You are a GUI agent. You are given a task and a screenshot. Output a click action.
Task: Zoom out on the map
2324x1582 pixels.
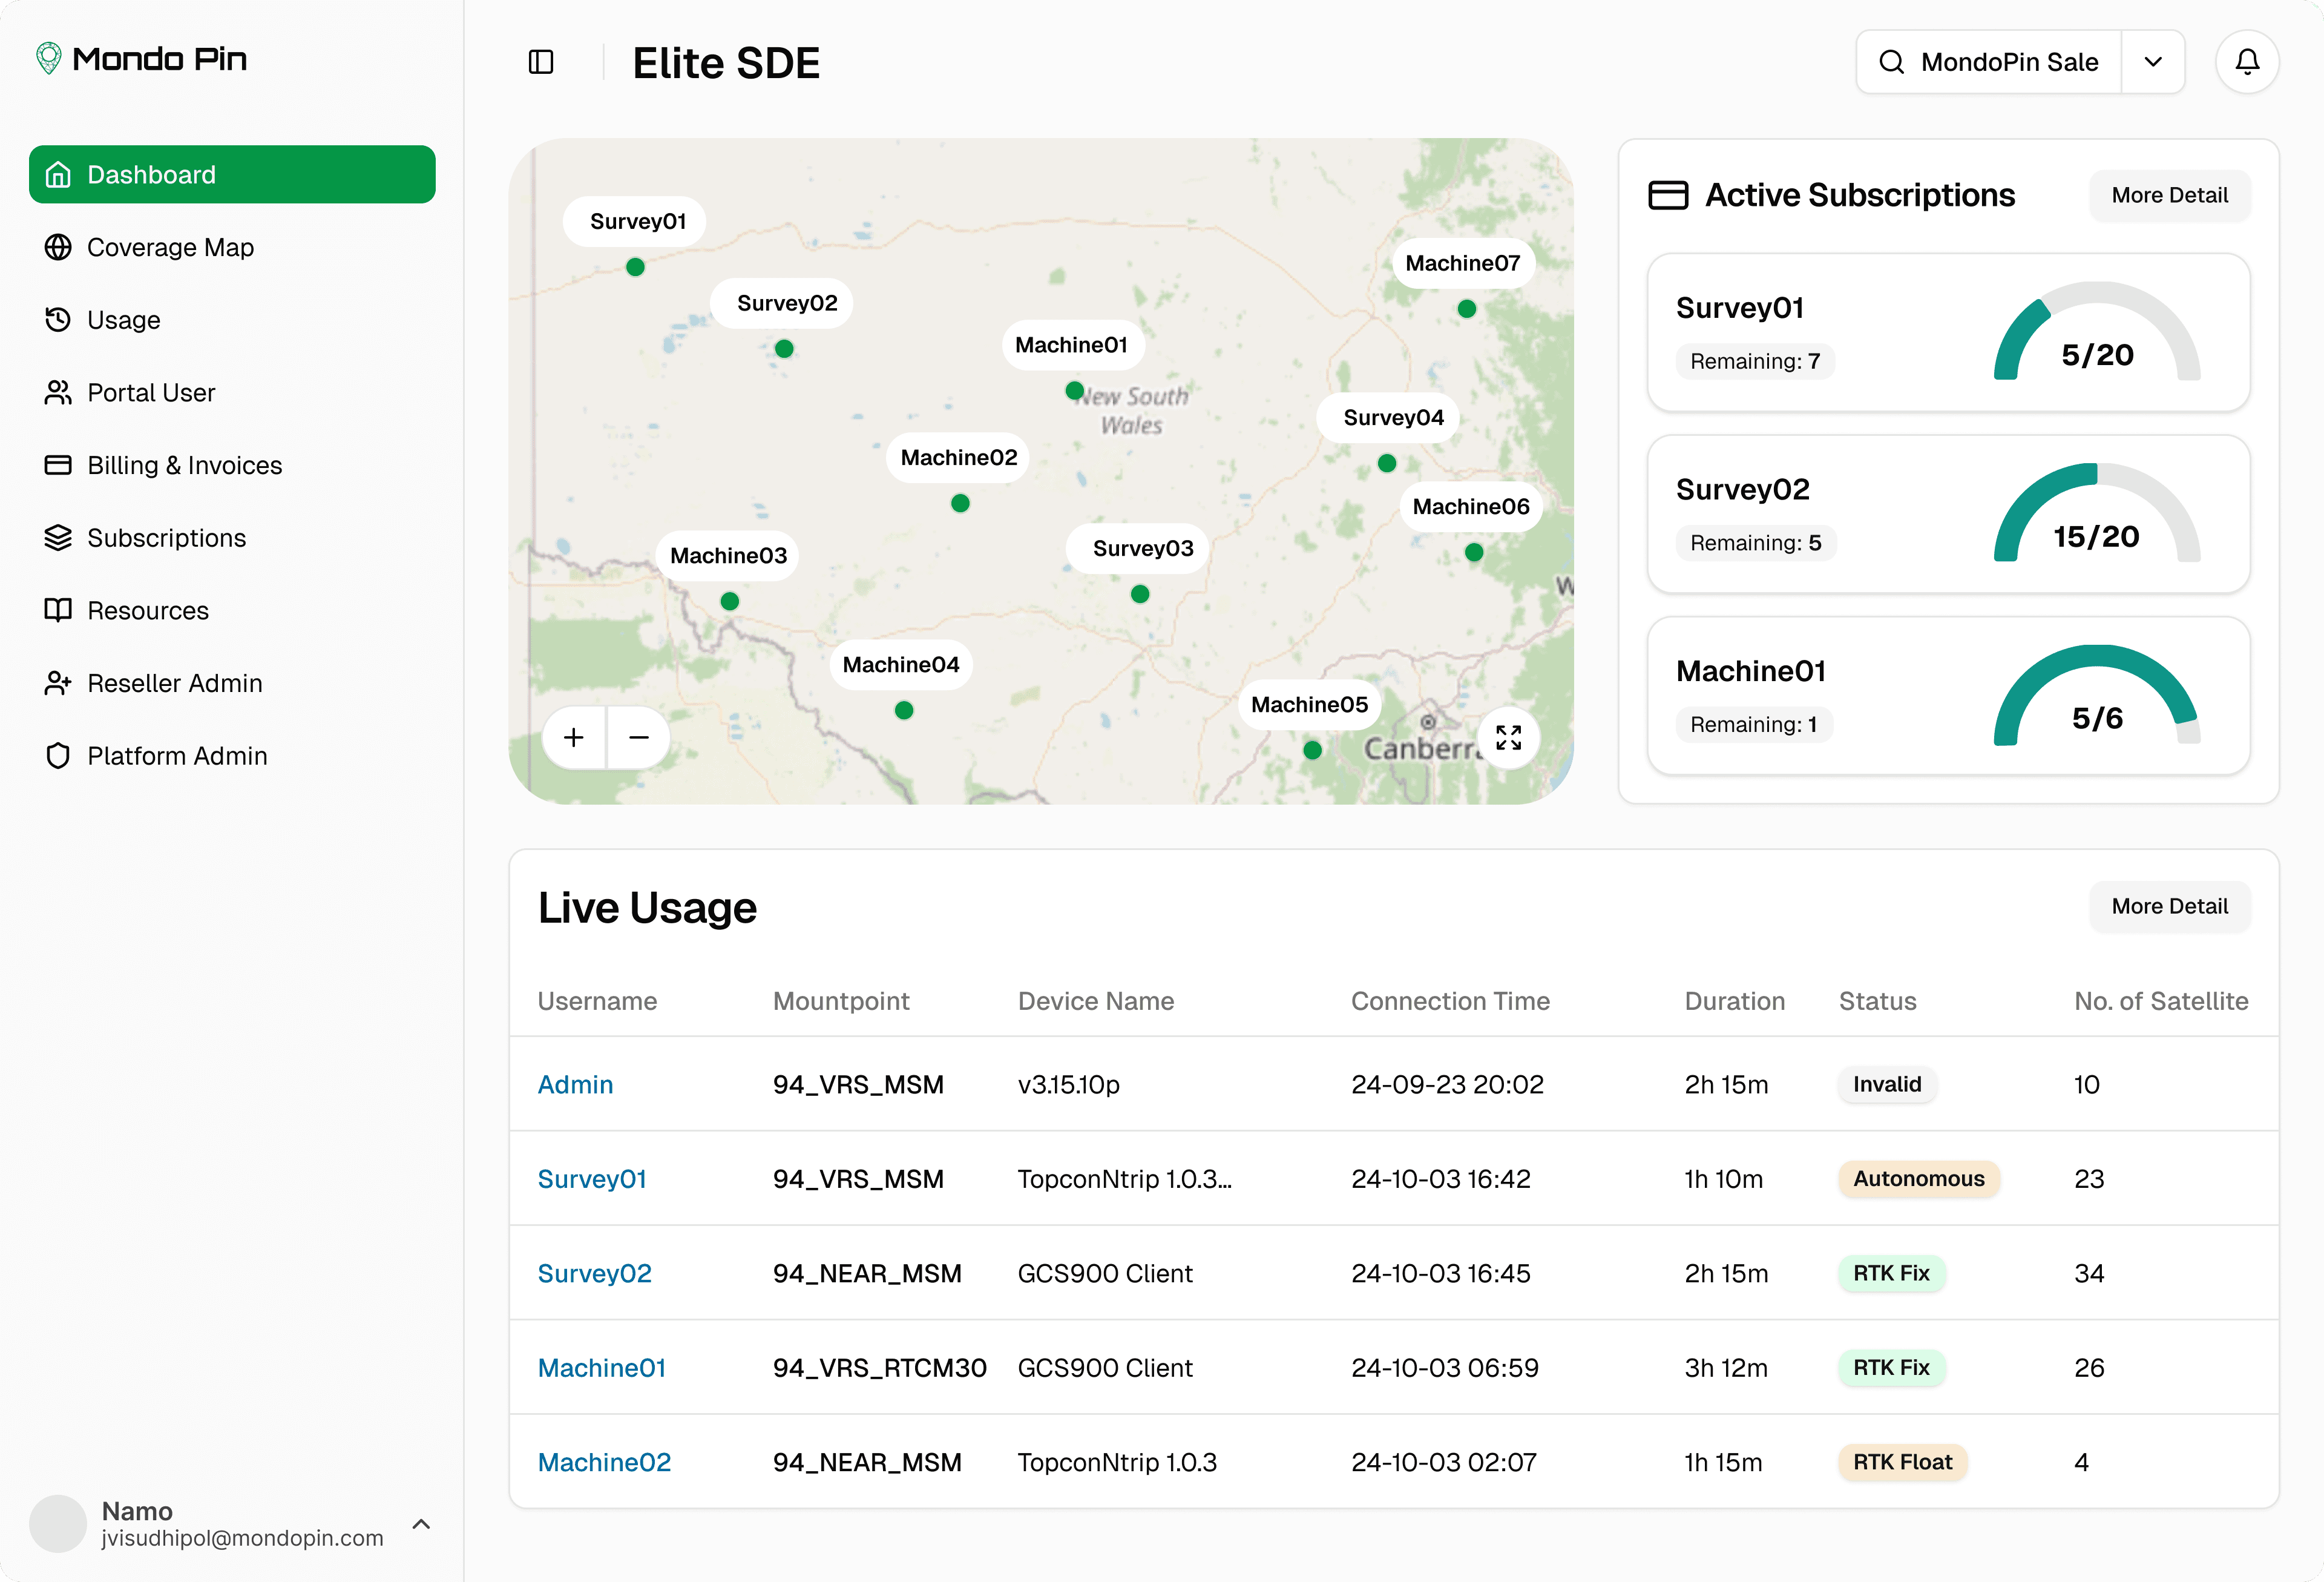click(x=639, y=737)
